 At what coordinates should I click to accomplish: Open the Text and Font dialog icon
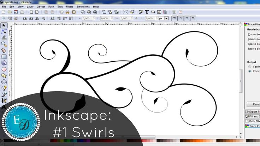(147, 12)
